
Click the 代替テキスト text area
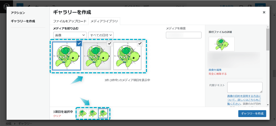(245, 87)
